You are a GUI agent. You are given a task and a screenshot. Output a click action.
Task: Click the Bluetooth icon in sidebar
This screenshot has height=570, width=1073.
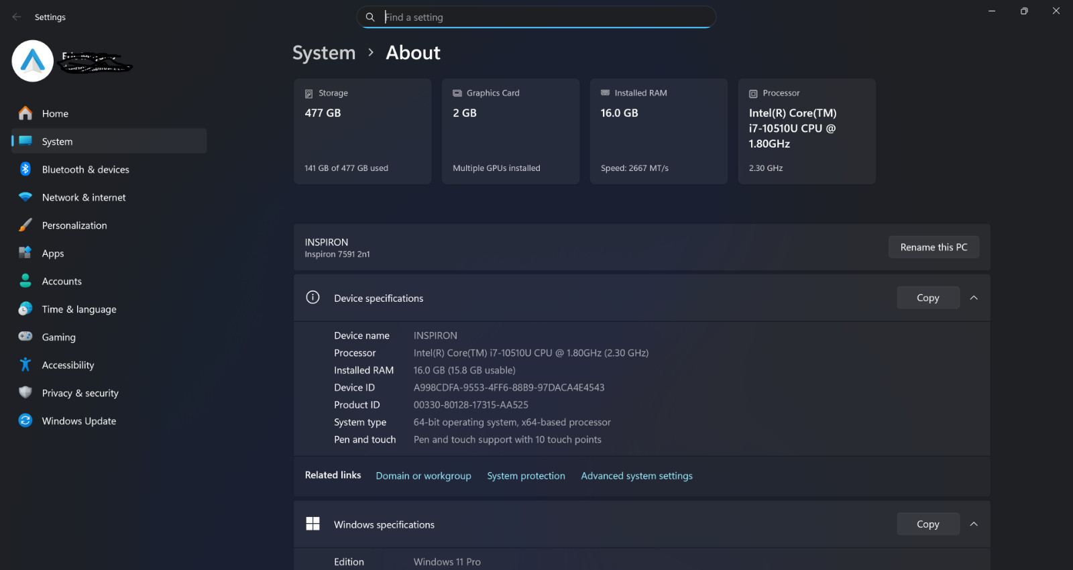coord(25,169)
